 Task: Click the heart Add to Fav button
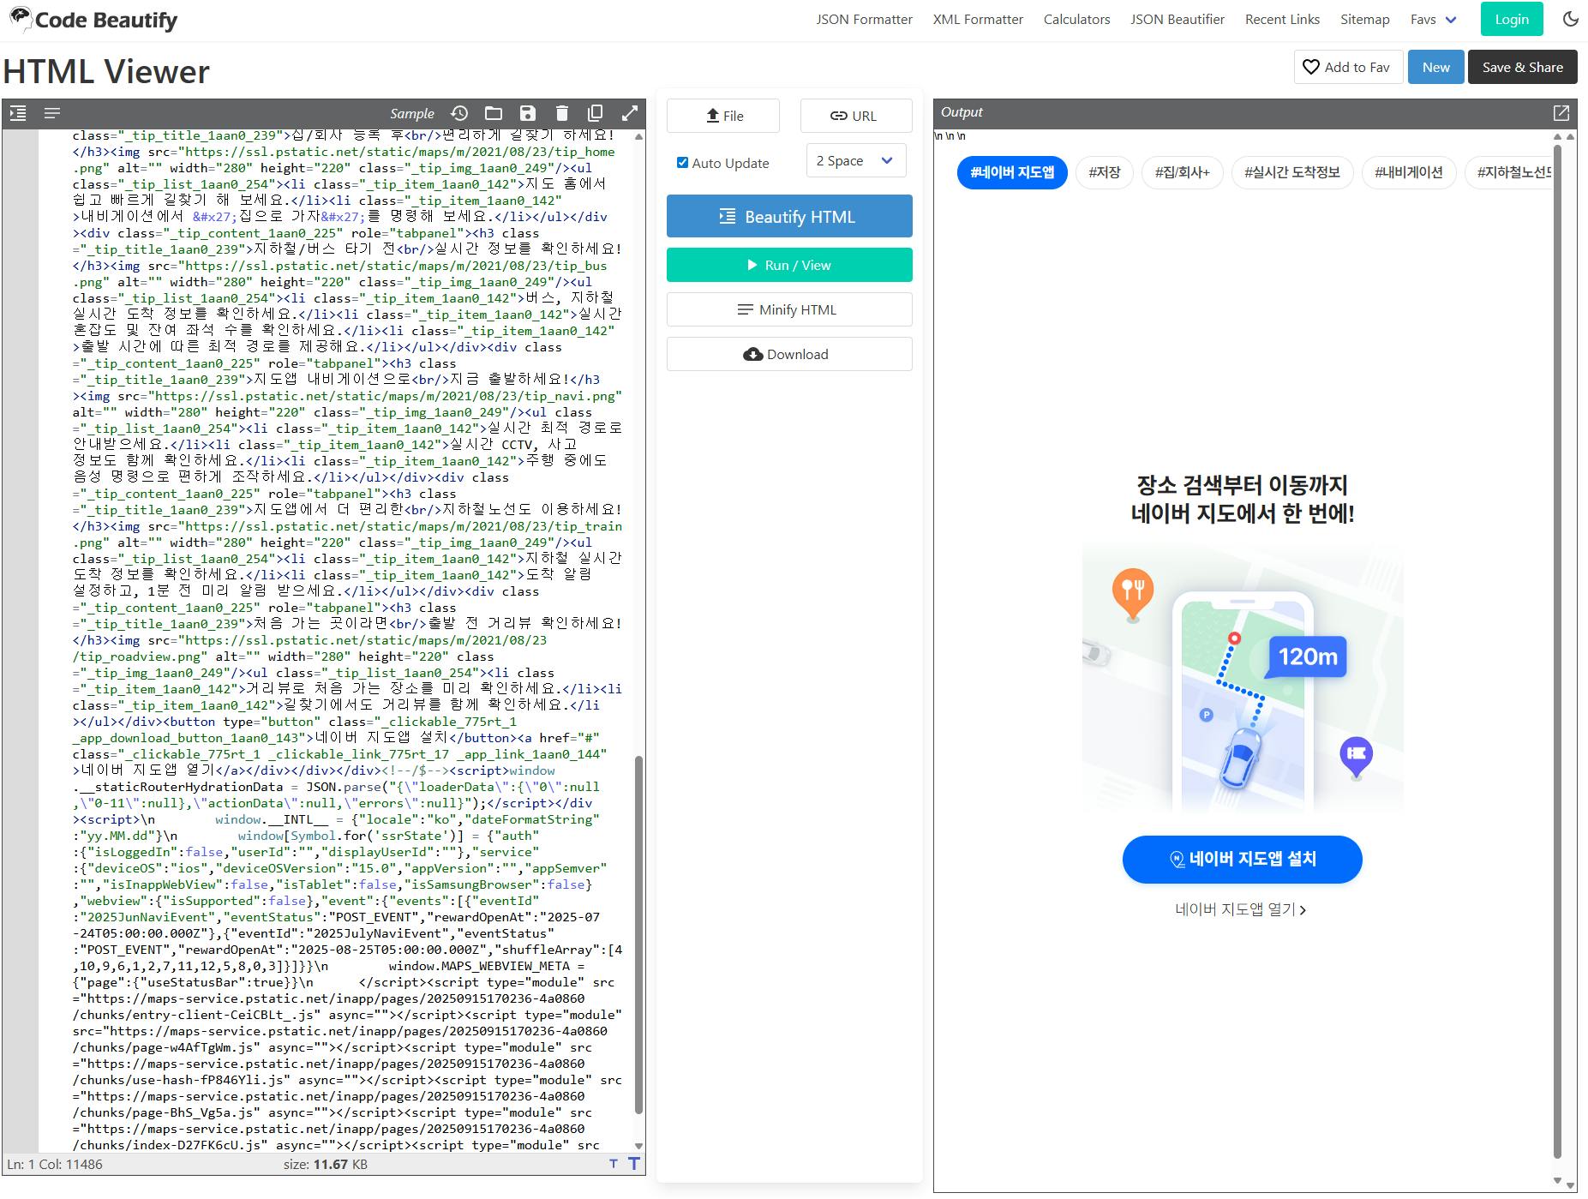coord(1348,67)
